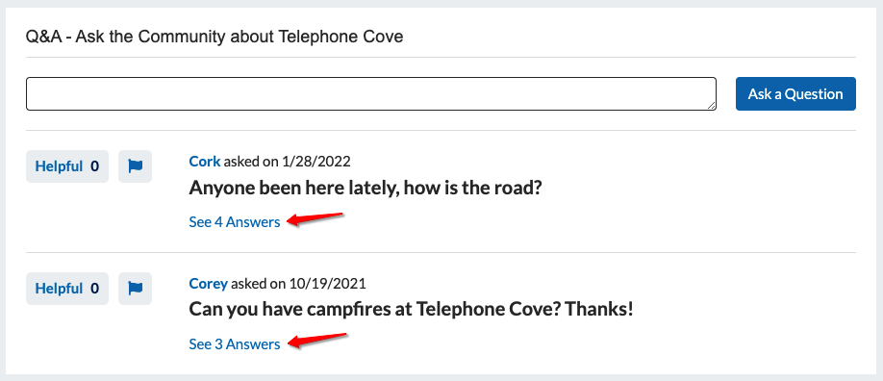This screenshot has height=381, width=883.
Task: Click the 10/19/2021 asked date
Action: (327, 284)
